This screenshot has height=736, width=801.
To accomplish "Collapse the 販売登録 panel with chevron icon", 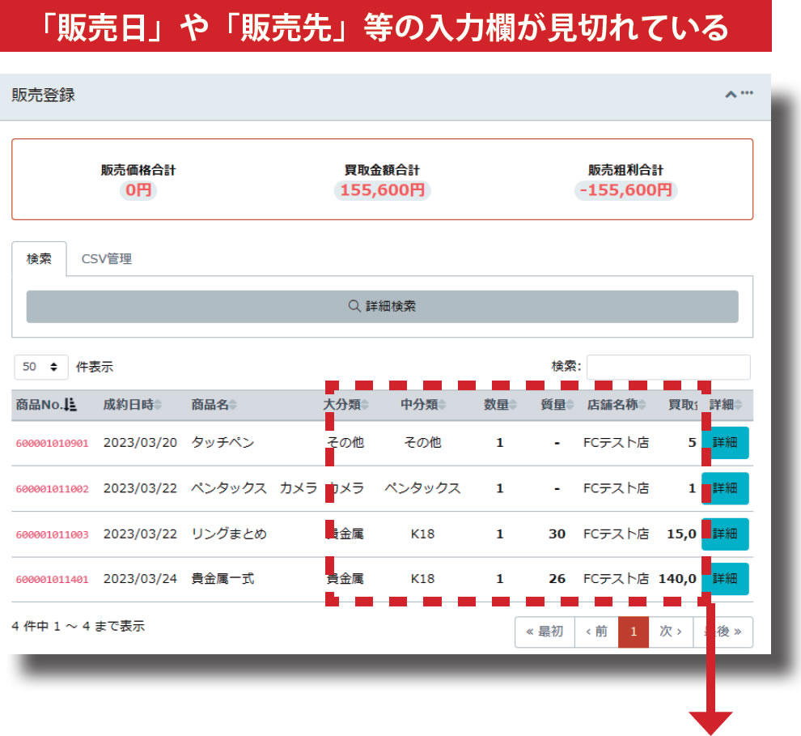I will [731, 95].
